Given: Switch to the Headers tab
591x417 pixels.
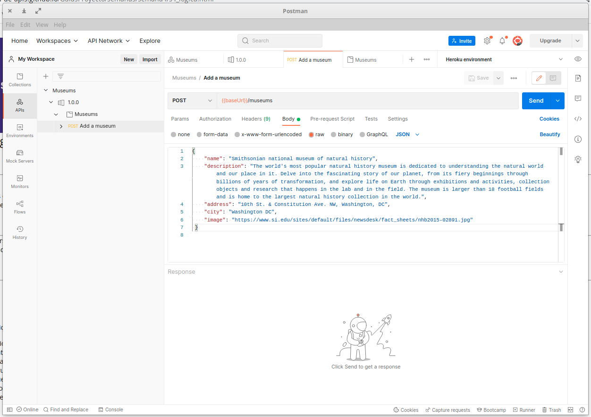Looking at the screenshot, I should click(x=256, y=119).
